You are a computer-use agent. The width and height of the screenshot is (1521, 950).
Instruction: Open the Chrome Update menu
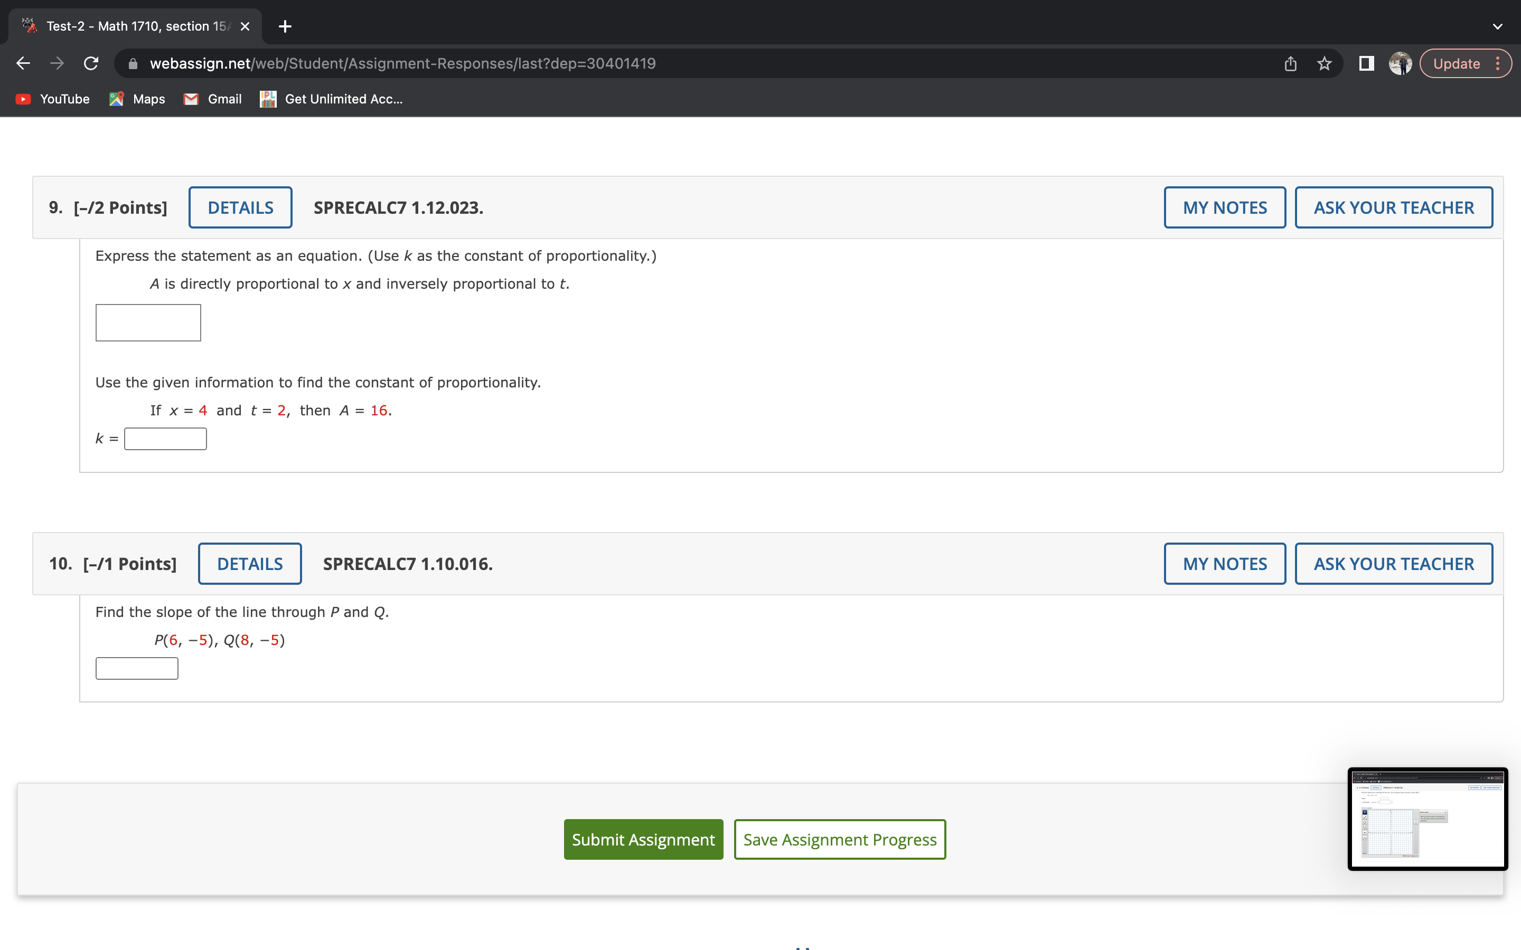coord(1465,63)
